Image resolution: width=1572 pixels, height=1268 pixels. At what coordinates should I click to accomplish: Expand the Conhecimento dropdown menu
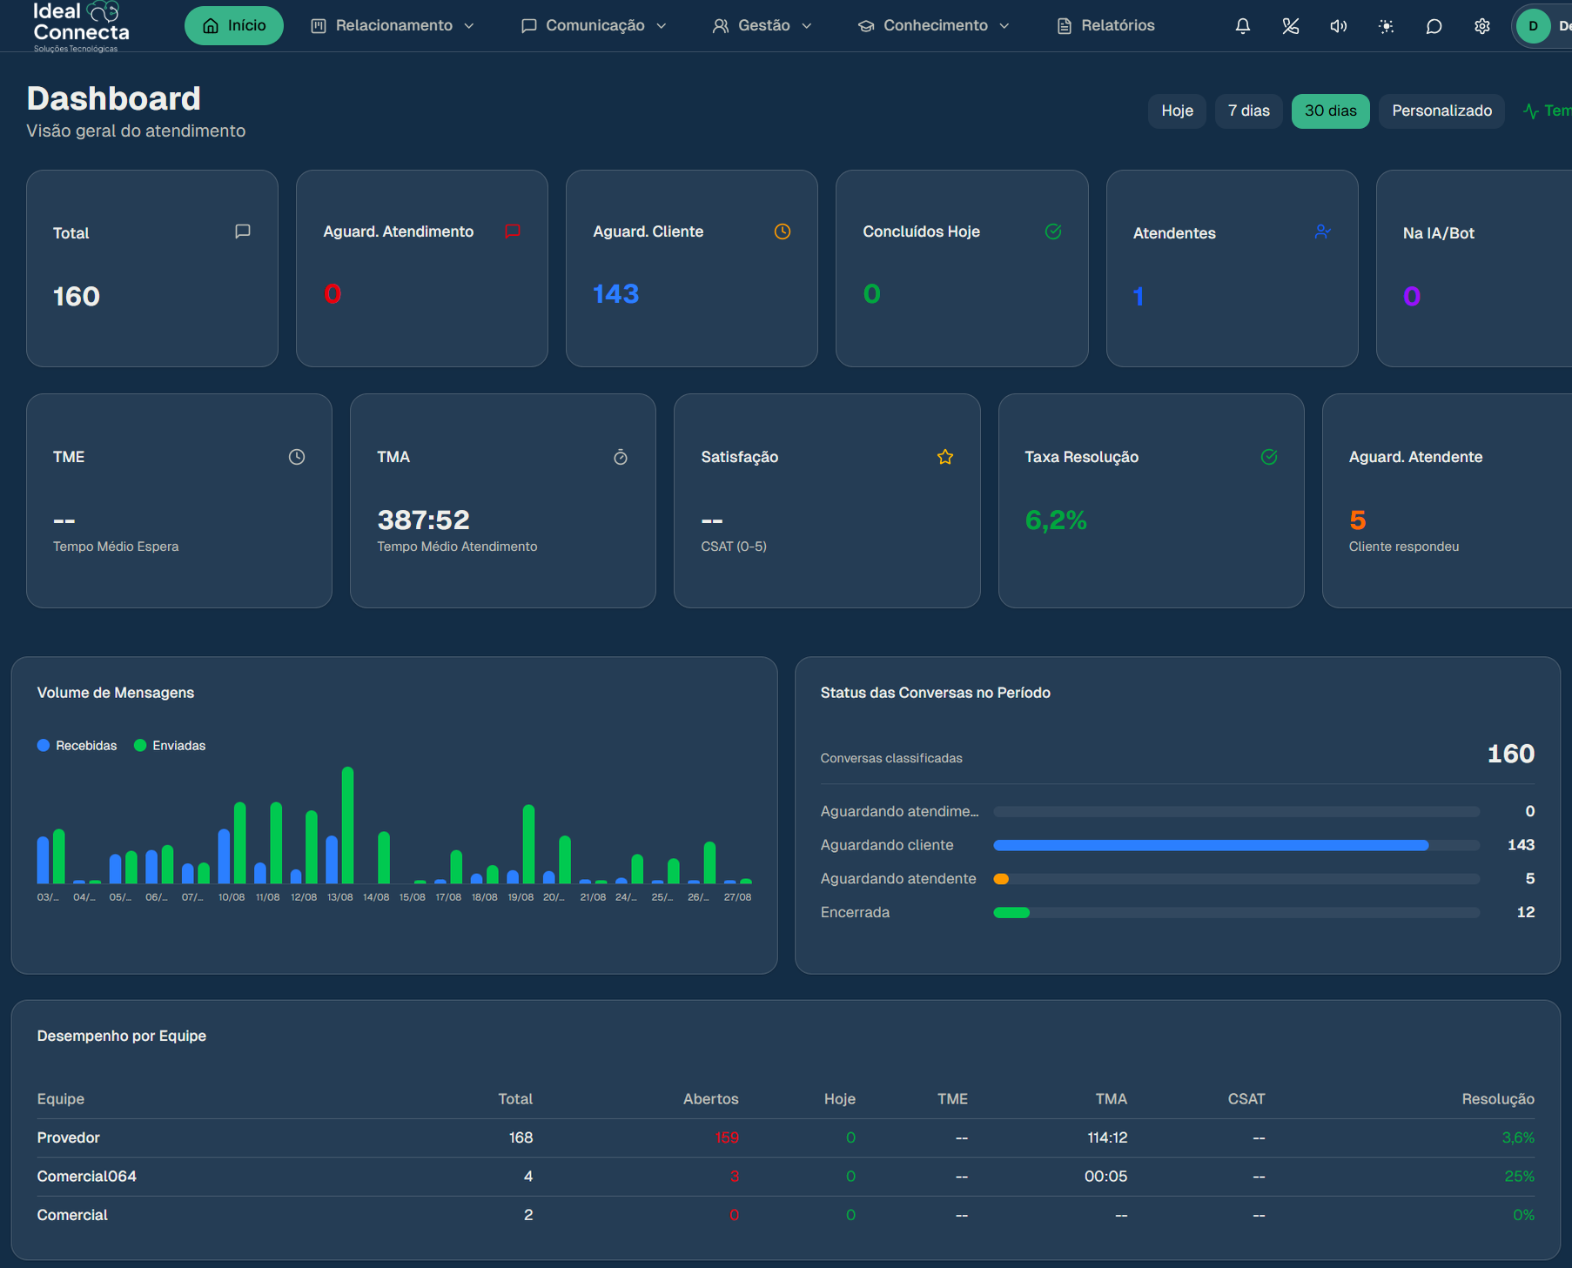tap(934, 26)
